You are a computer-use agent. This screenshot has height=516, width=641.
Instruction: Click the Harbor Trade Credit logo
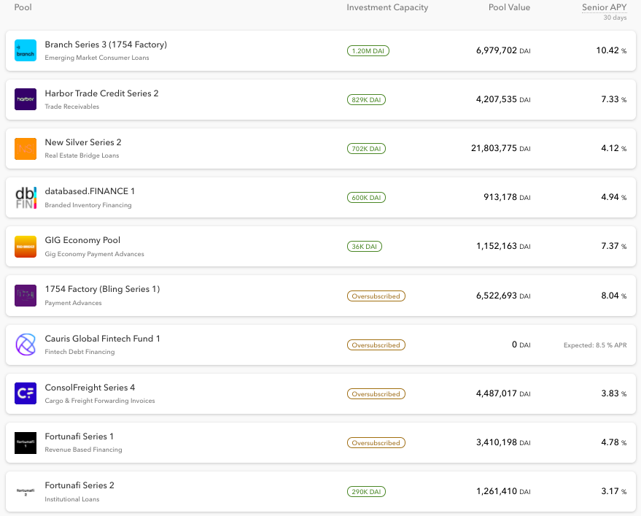pyautogui.click(x=26, y=99)
